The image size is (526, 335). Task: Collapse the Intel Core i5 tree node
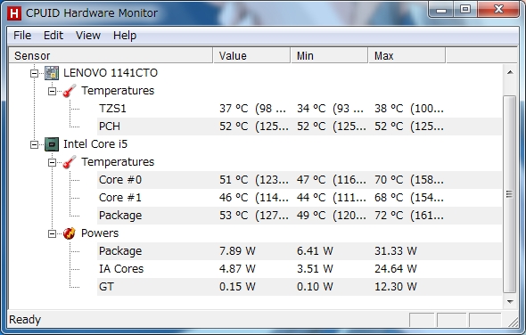click(34, 144)
